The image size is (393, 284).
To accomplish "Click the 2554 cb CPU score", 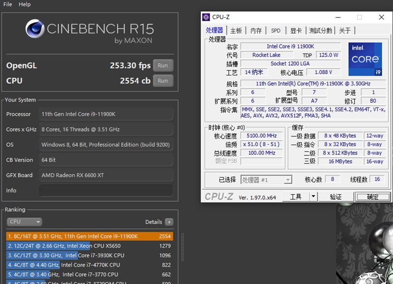I will (135, 81).
